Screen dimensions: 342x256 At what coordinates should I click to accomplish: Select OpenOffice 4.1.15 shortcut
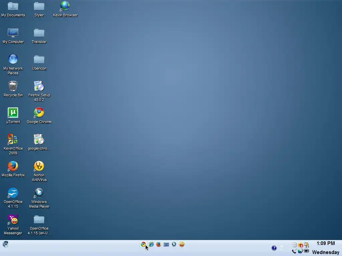click(13, 198)
